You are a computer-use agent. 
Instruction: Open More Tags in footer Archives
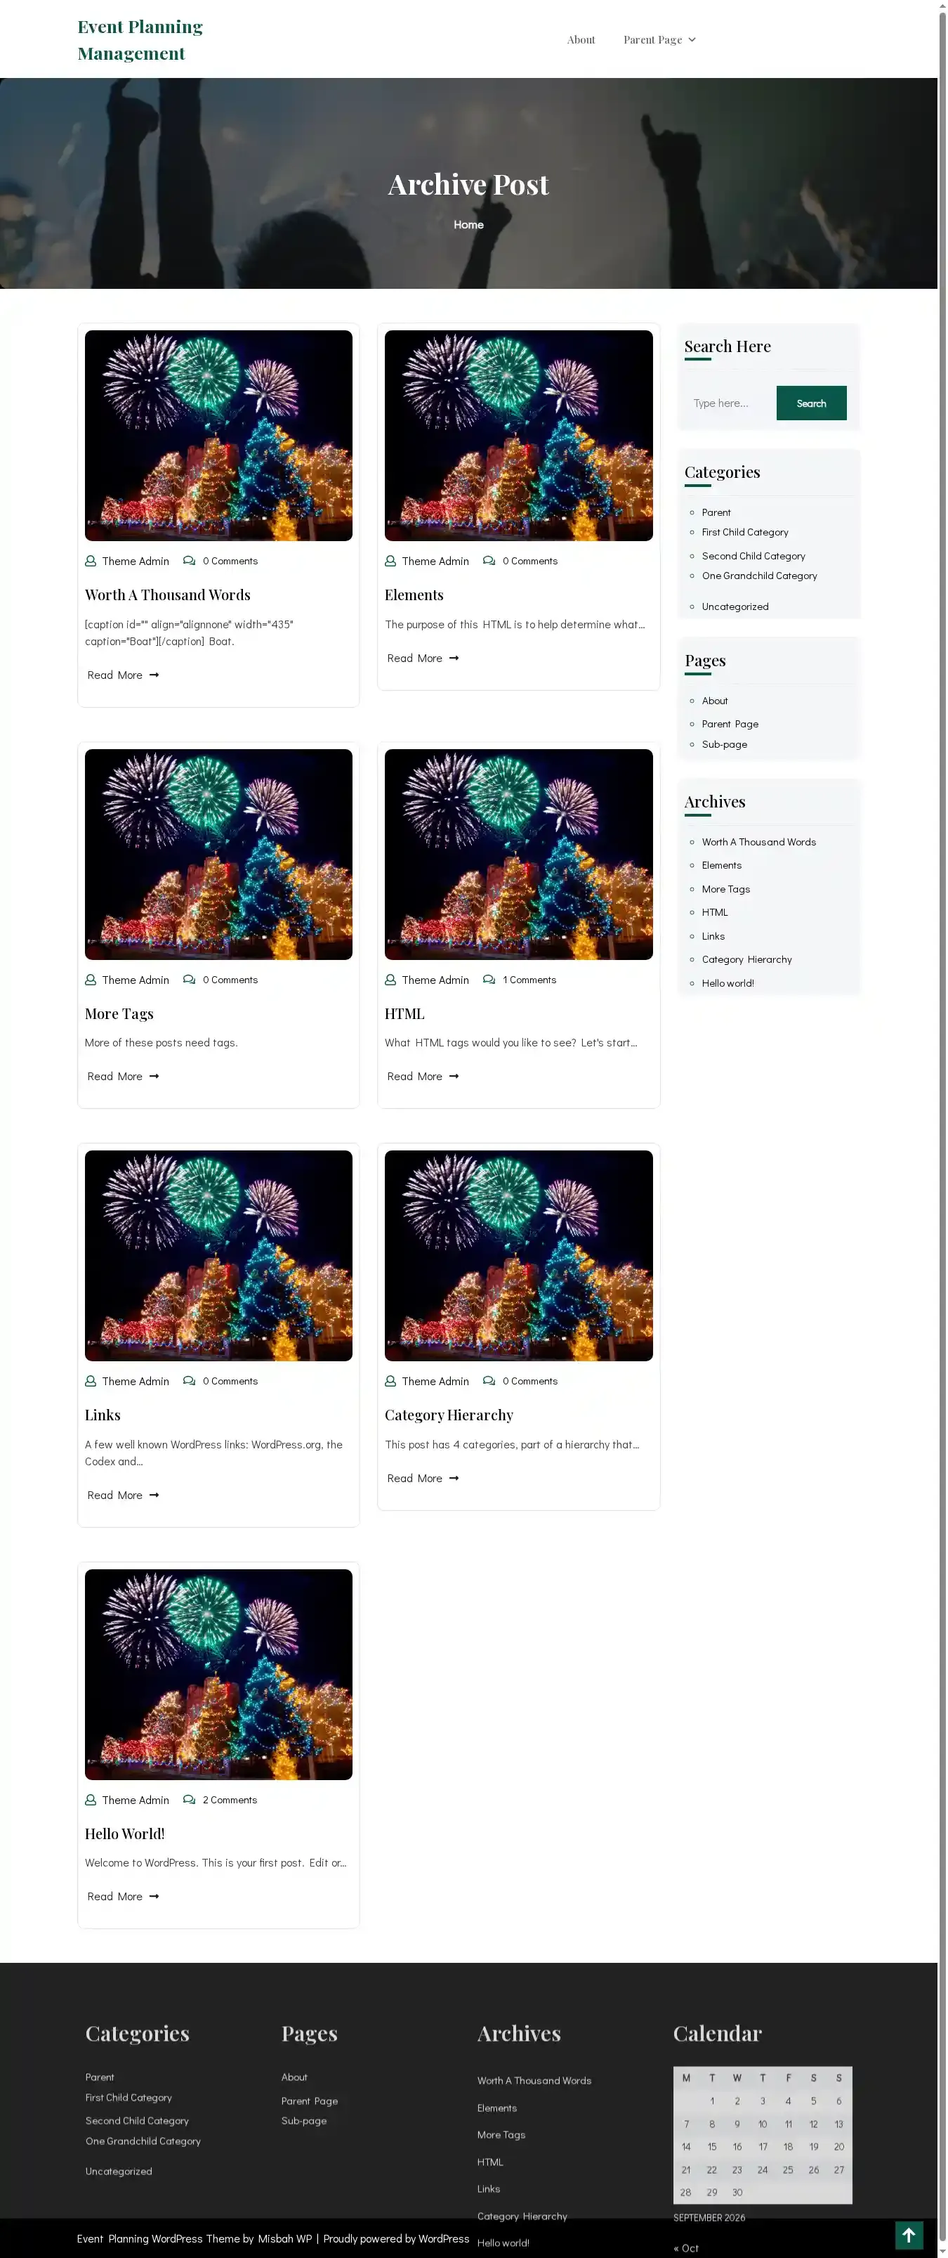click(x=501, y=2134)
